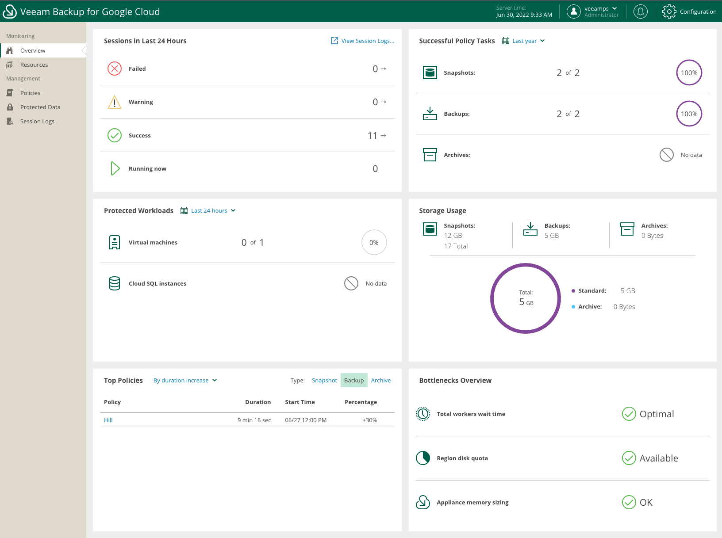Click the Optimal status checkmark

click(629, 414)
